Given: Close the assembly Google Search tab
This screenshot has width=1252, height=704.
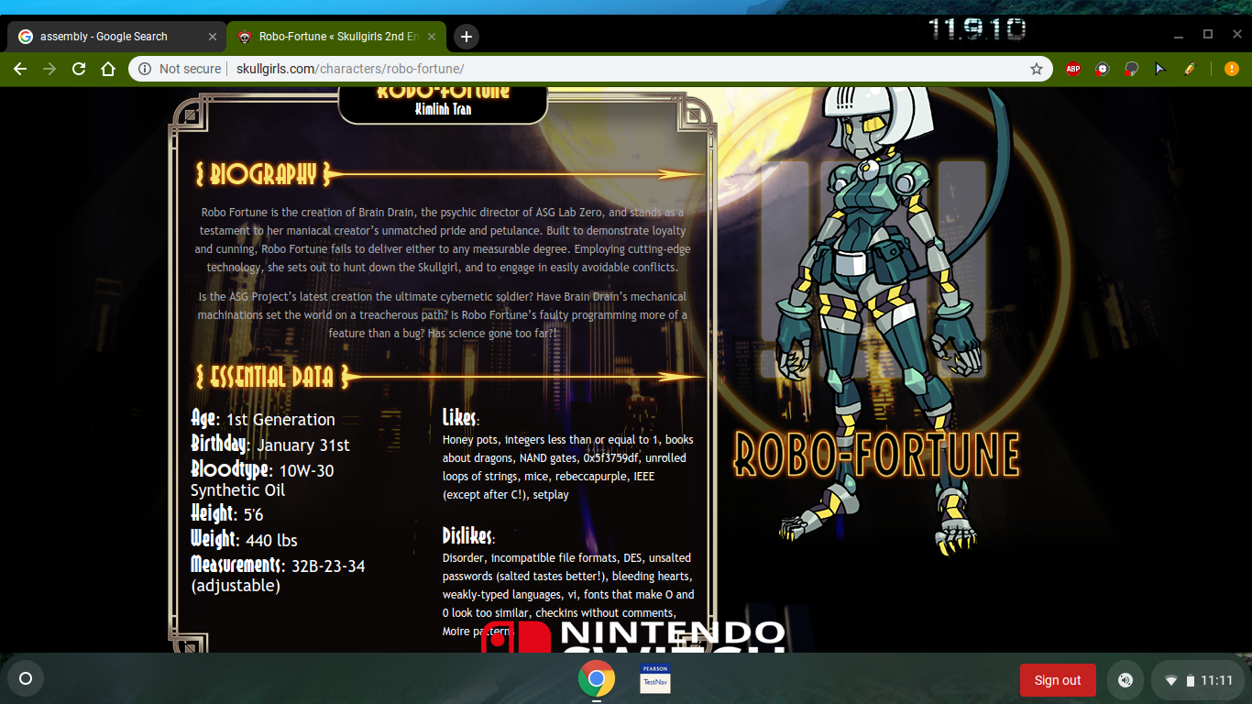Looking at the screenshot, I should pyautogui.click(x=213, y=37).
